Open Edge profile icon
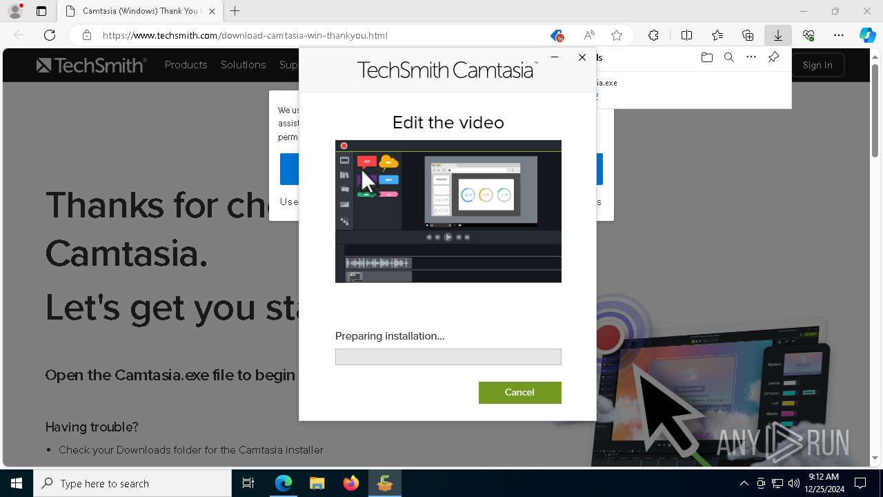 click(15, 11)
